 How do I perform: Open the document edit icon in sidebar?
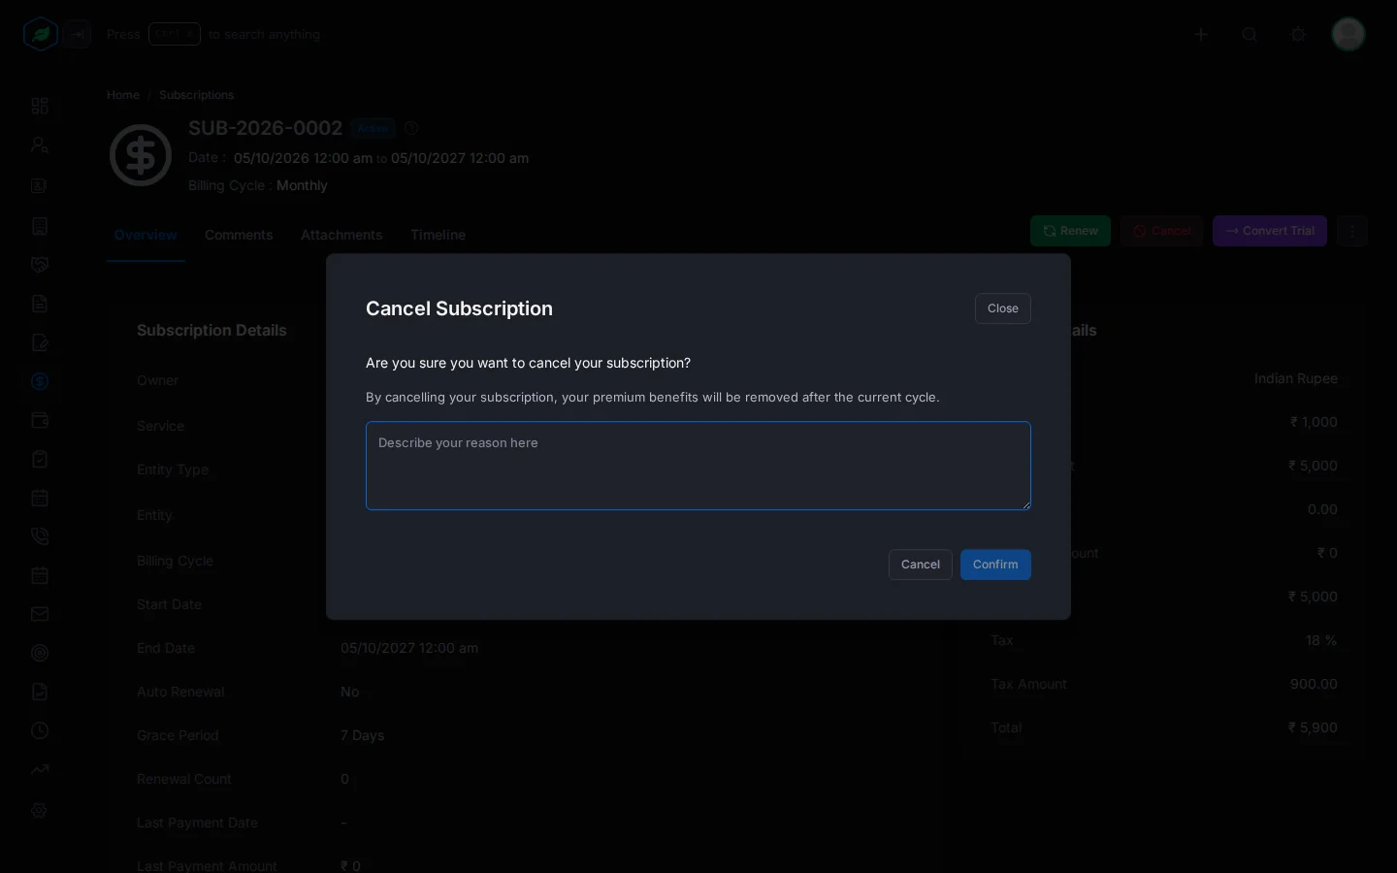(x=40, y=342)
